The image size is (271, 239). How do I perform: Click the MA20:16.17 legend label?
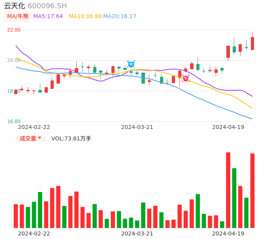[120, 17]
